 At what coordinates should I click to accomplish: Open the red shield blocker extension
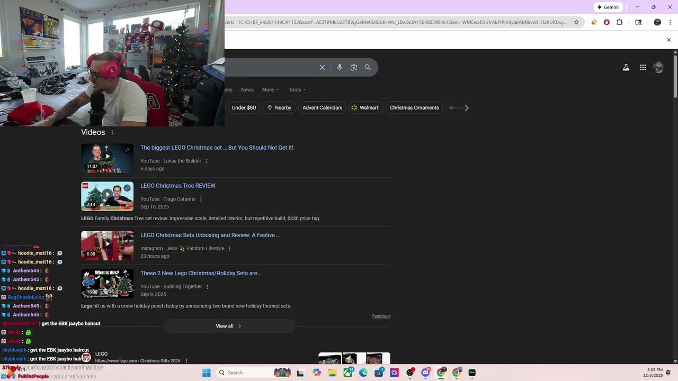click(606, 22)
